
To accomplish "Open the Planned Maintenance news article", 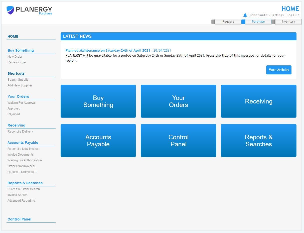I will (107, 50).
